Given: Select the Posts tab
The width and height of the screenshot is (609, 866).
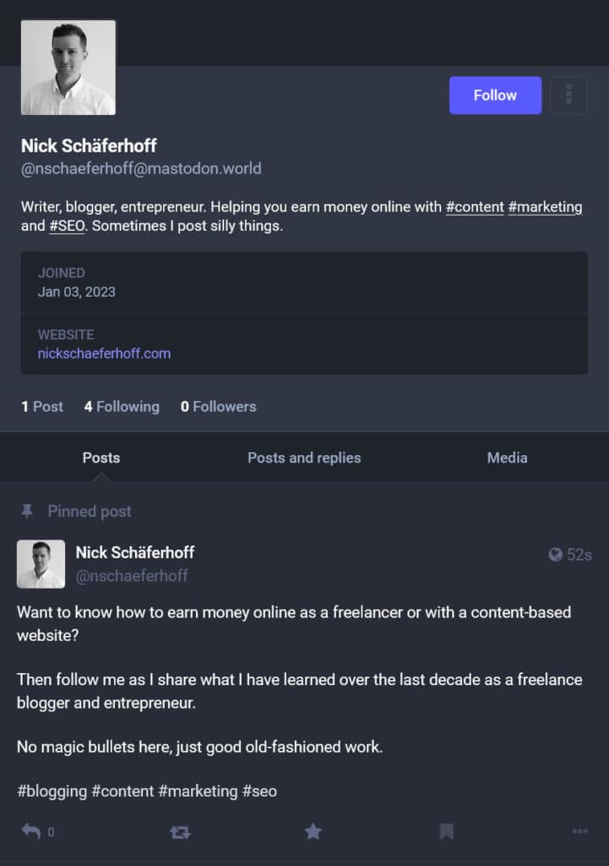Looking at the screenshot, I should 101,458.
